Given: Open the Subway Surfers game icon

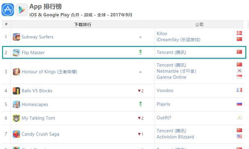Looking at the screenshot, I should (x=16, y=37).
